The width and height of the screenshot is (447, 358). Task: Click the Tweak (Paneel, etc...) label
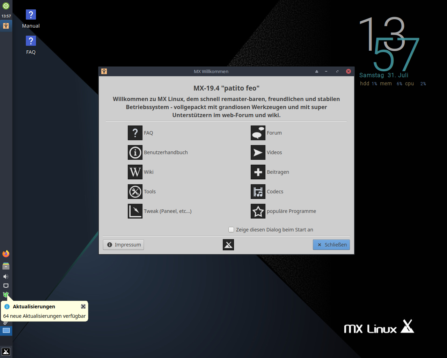coord(168,211)
